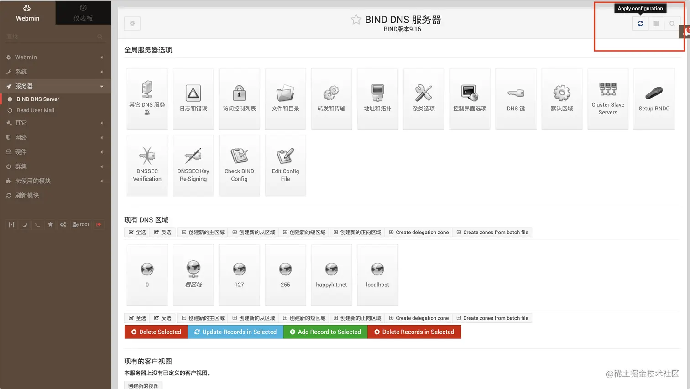Expand the 硬件 sidebar category
The image size is (690, 389).
click(55, 152)
